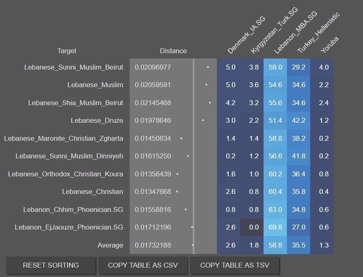Image resolution: width=363 pixels, height=277 pixels.
Task: Click the Average row label
Action: [x=110, y=245]
